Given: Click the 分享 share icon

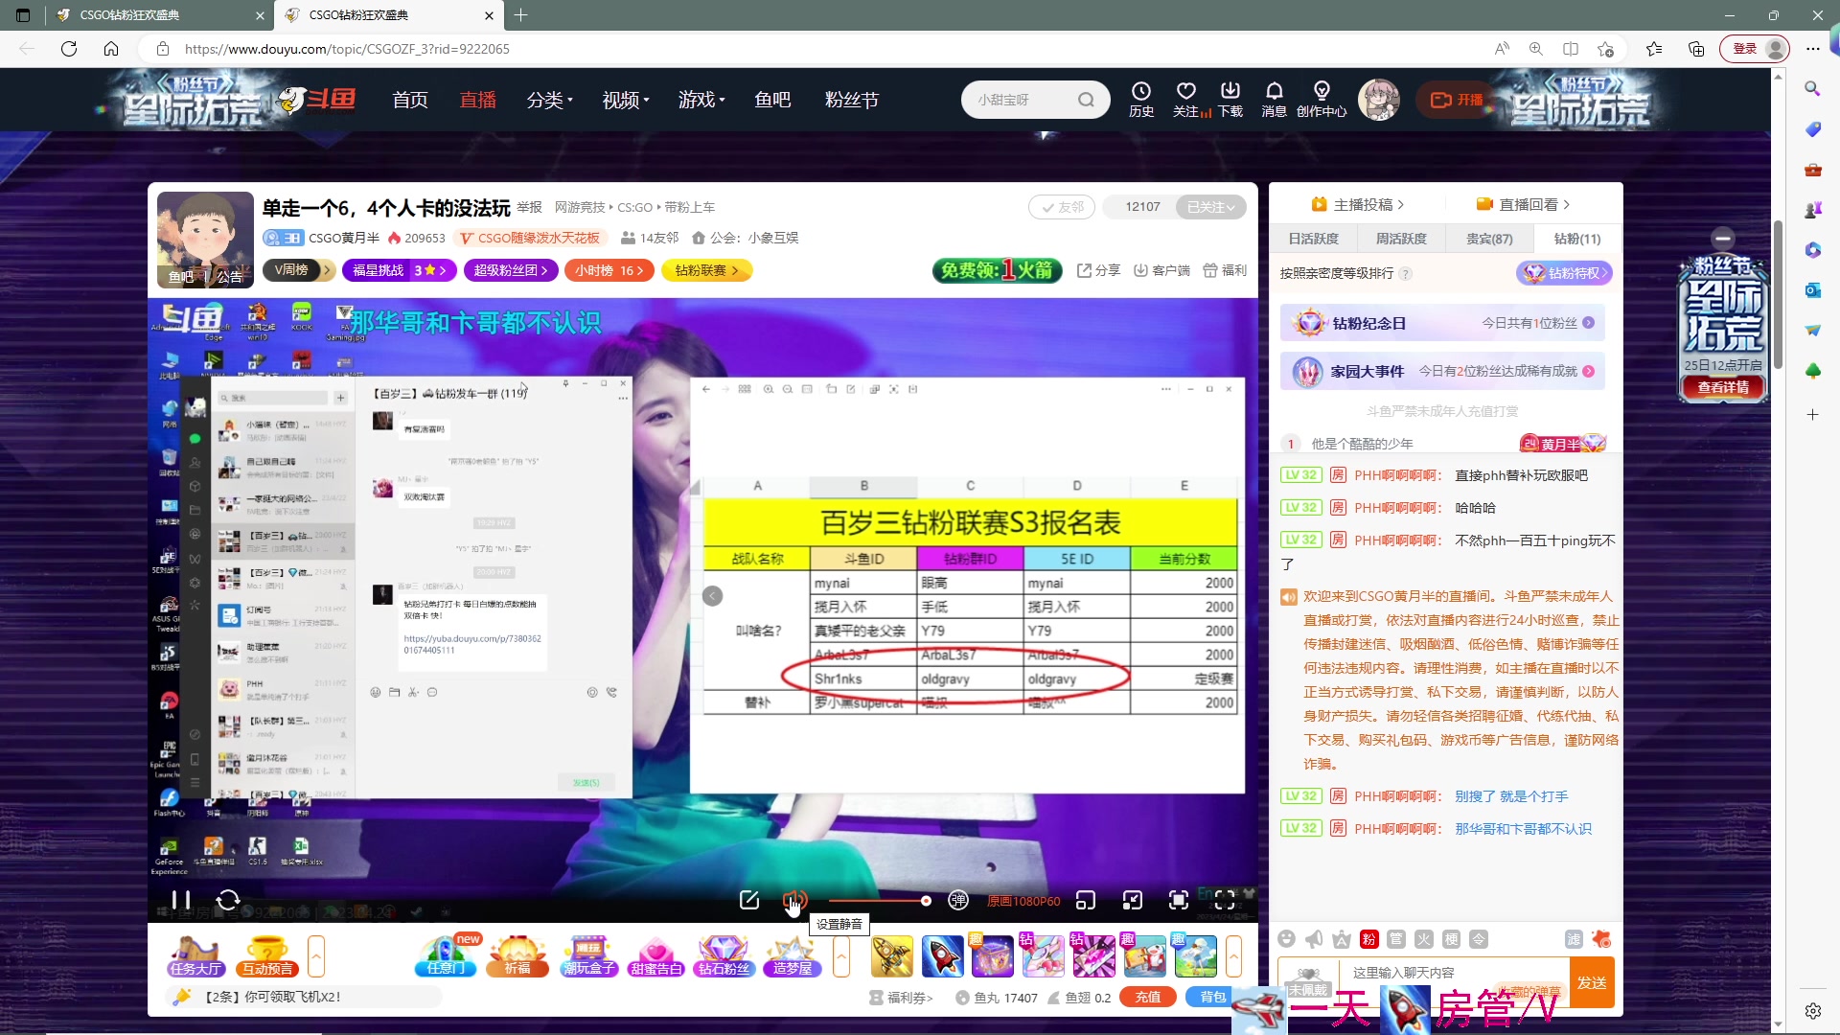Looking at the screenshot, I should (x=1097, y=270).
